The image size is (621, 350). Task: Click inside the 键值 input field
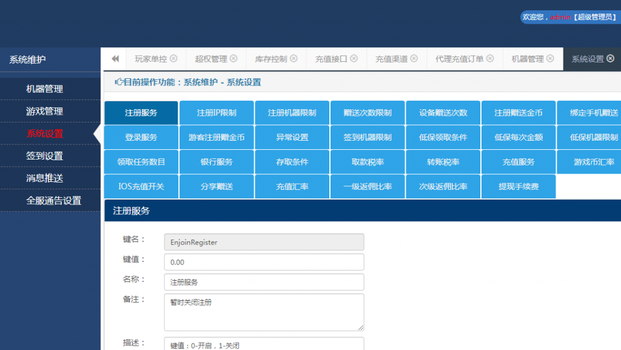(264, 261)
